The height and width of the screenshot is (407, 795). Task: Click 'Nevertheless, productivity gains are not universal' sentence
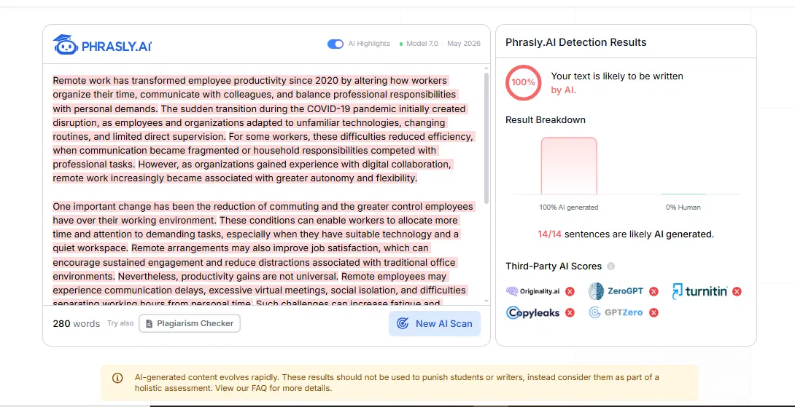pos(228,277)
